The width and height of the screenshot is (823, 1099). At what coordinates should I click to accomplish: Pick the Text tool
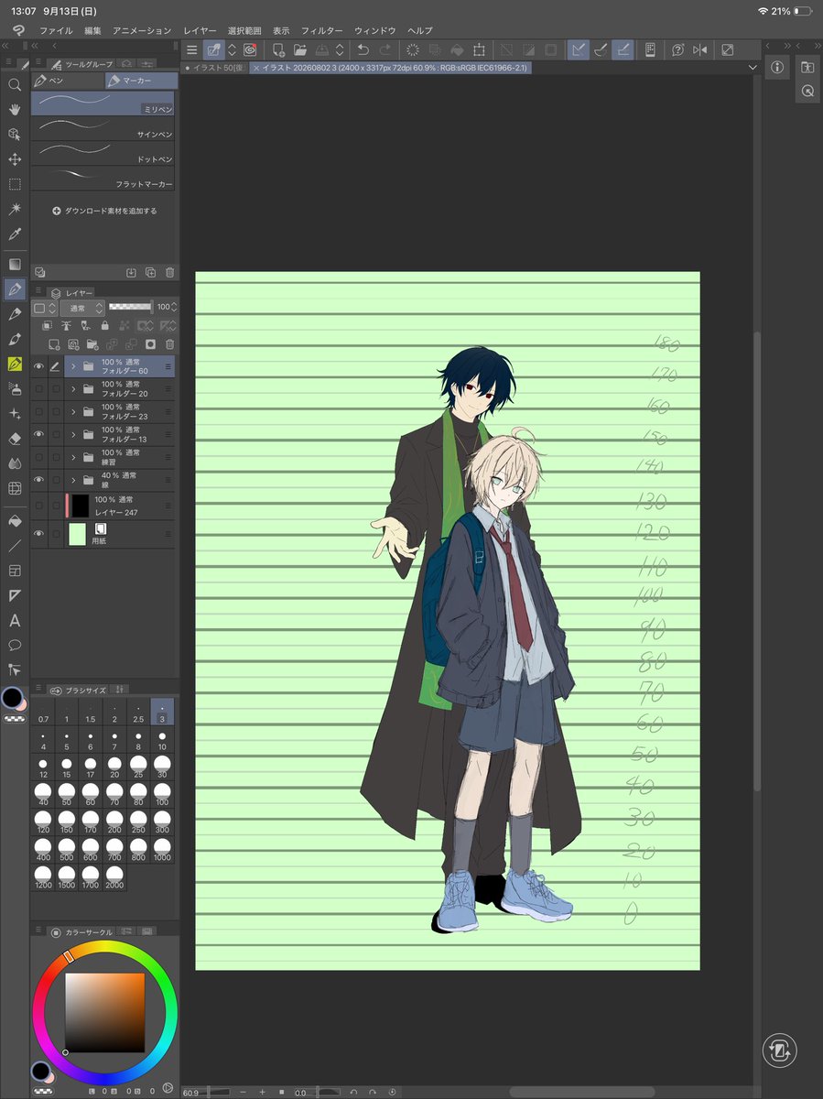tap(15, 621)
